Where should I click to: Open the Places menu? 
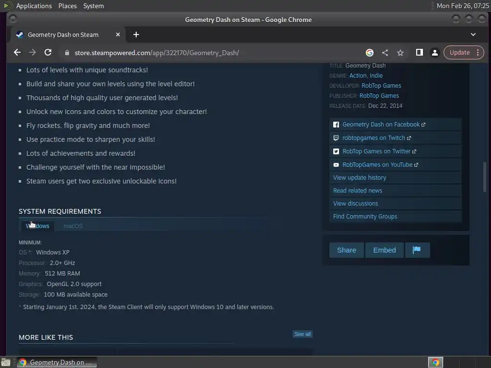(x=67, y=6)
